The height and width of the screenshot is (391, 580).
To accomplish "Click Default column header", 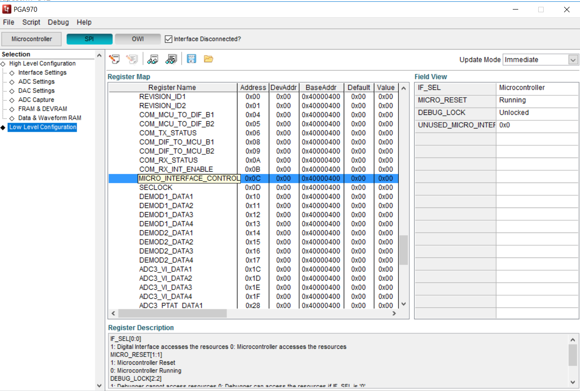I will (x=359, y=88).
